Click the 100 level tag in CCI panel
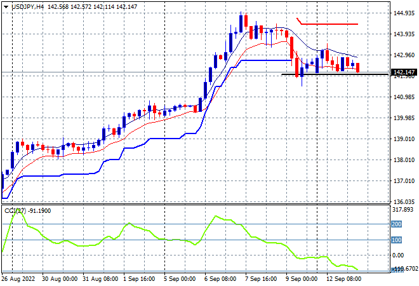Screen dimensions: 419x286 (x=396, y=240)
